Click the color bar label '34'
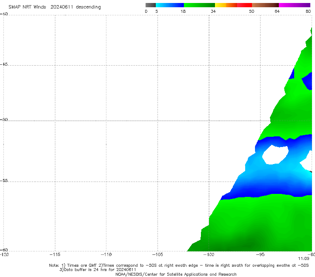The width and height of the screenshot is (315, 277). click(x=213, y=12)
